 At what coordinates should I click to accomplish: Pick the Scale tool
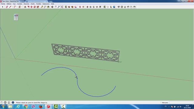[x=38, y=7]
